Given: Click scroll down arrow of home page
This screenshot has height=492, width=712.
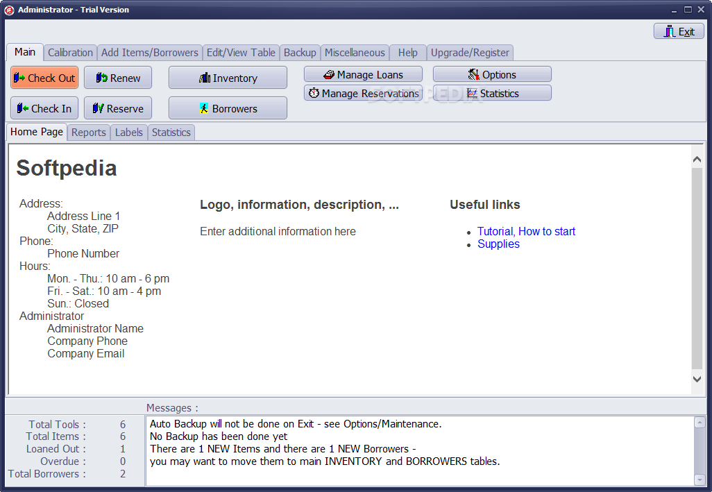Looking at the screenshot, I should tap(697, 379).
